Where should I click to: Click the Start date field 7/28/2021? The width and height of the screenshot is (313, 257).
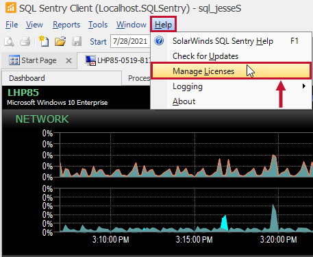coord(130,41)
